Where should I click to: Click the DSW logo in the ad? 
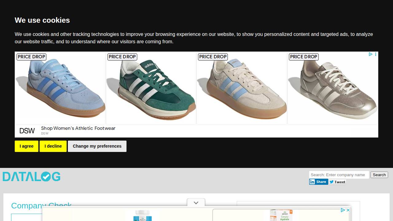click(27, 131)
